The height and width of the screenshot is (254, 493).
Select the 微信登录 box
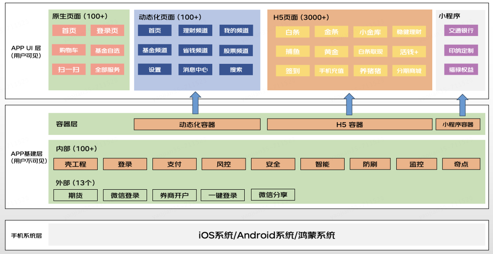point(125,195)
